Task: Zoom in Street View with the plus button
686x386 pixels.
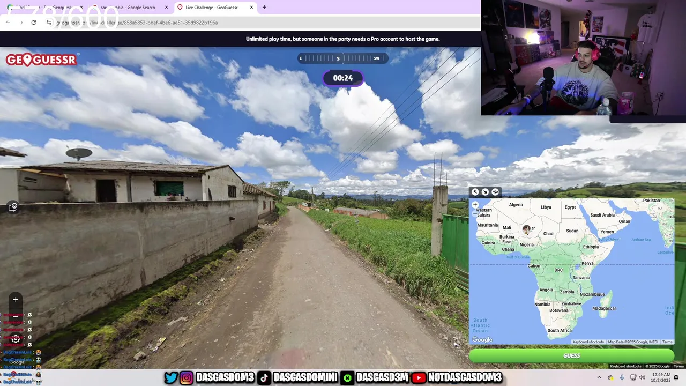Action: pyautogui.click(x=16, y=300)
